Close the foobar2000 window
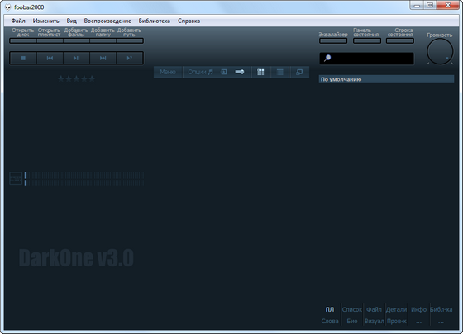This screenshot has width=463, height=334. pos(447,5)
